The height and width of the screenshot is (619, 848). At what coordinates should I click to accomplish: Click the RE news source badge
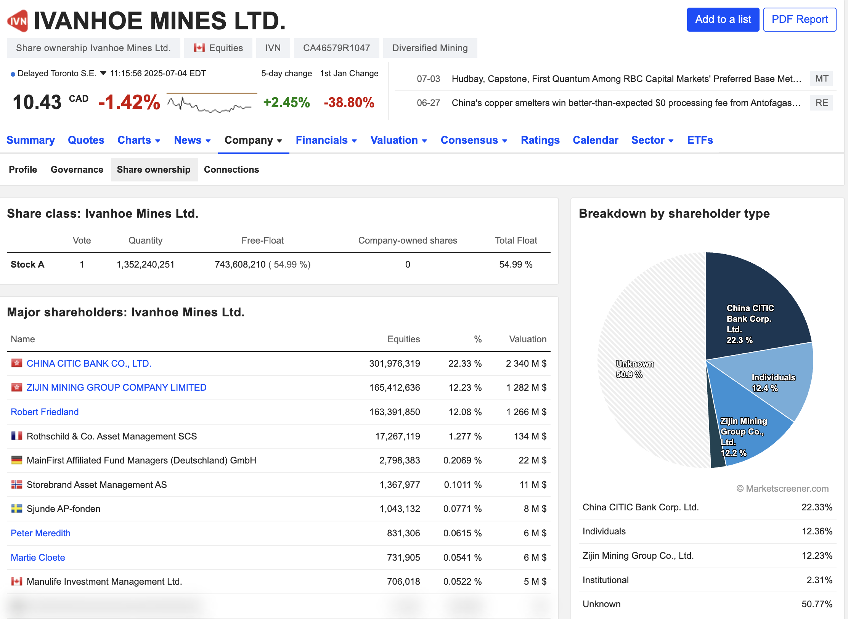pos(821,103)
